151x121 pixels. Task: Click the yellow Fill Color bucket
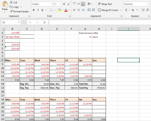[x=59, y=10]
